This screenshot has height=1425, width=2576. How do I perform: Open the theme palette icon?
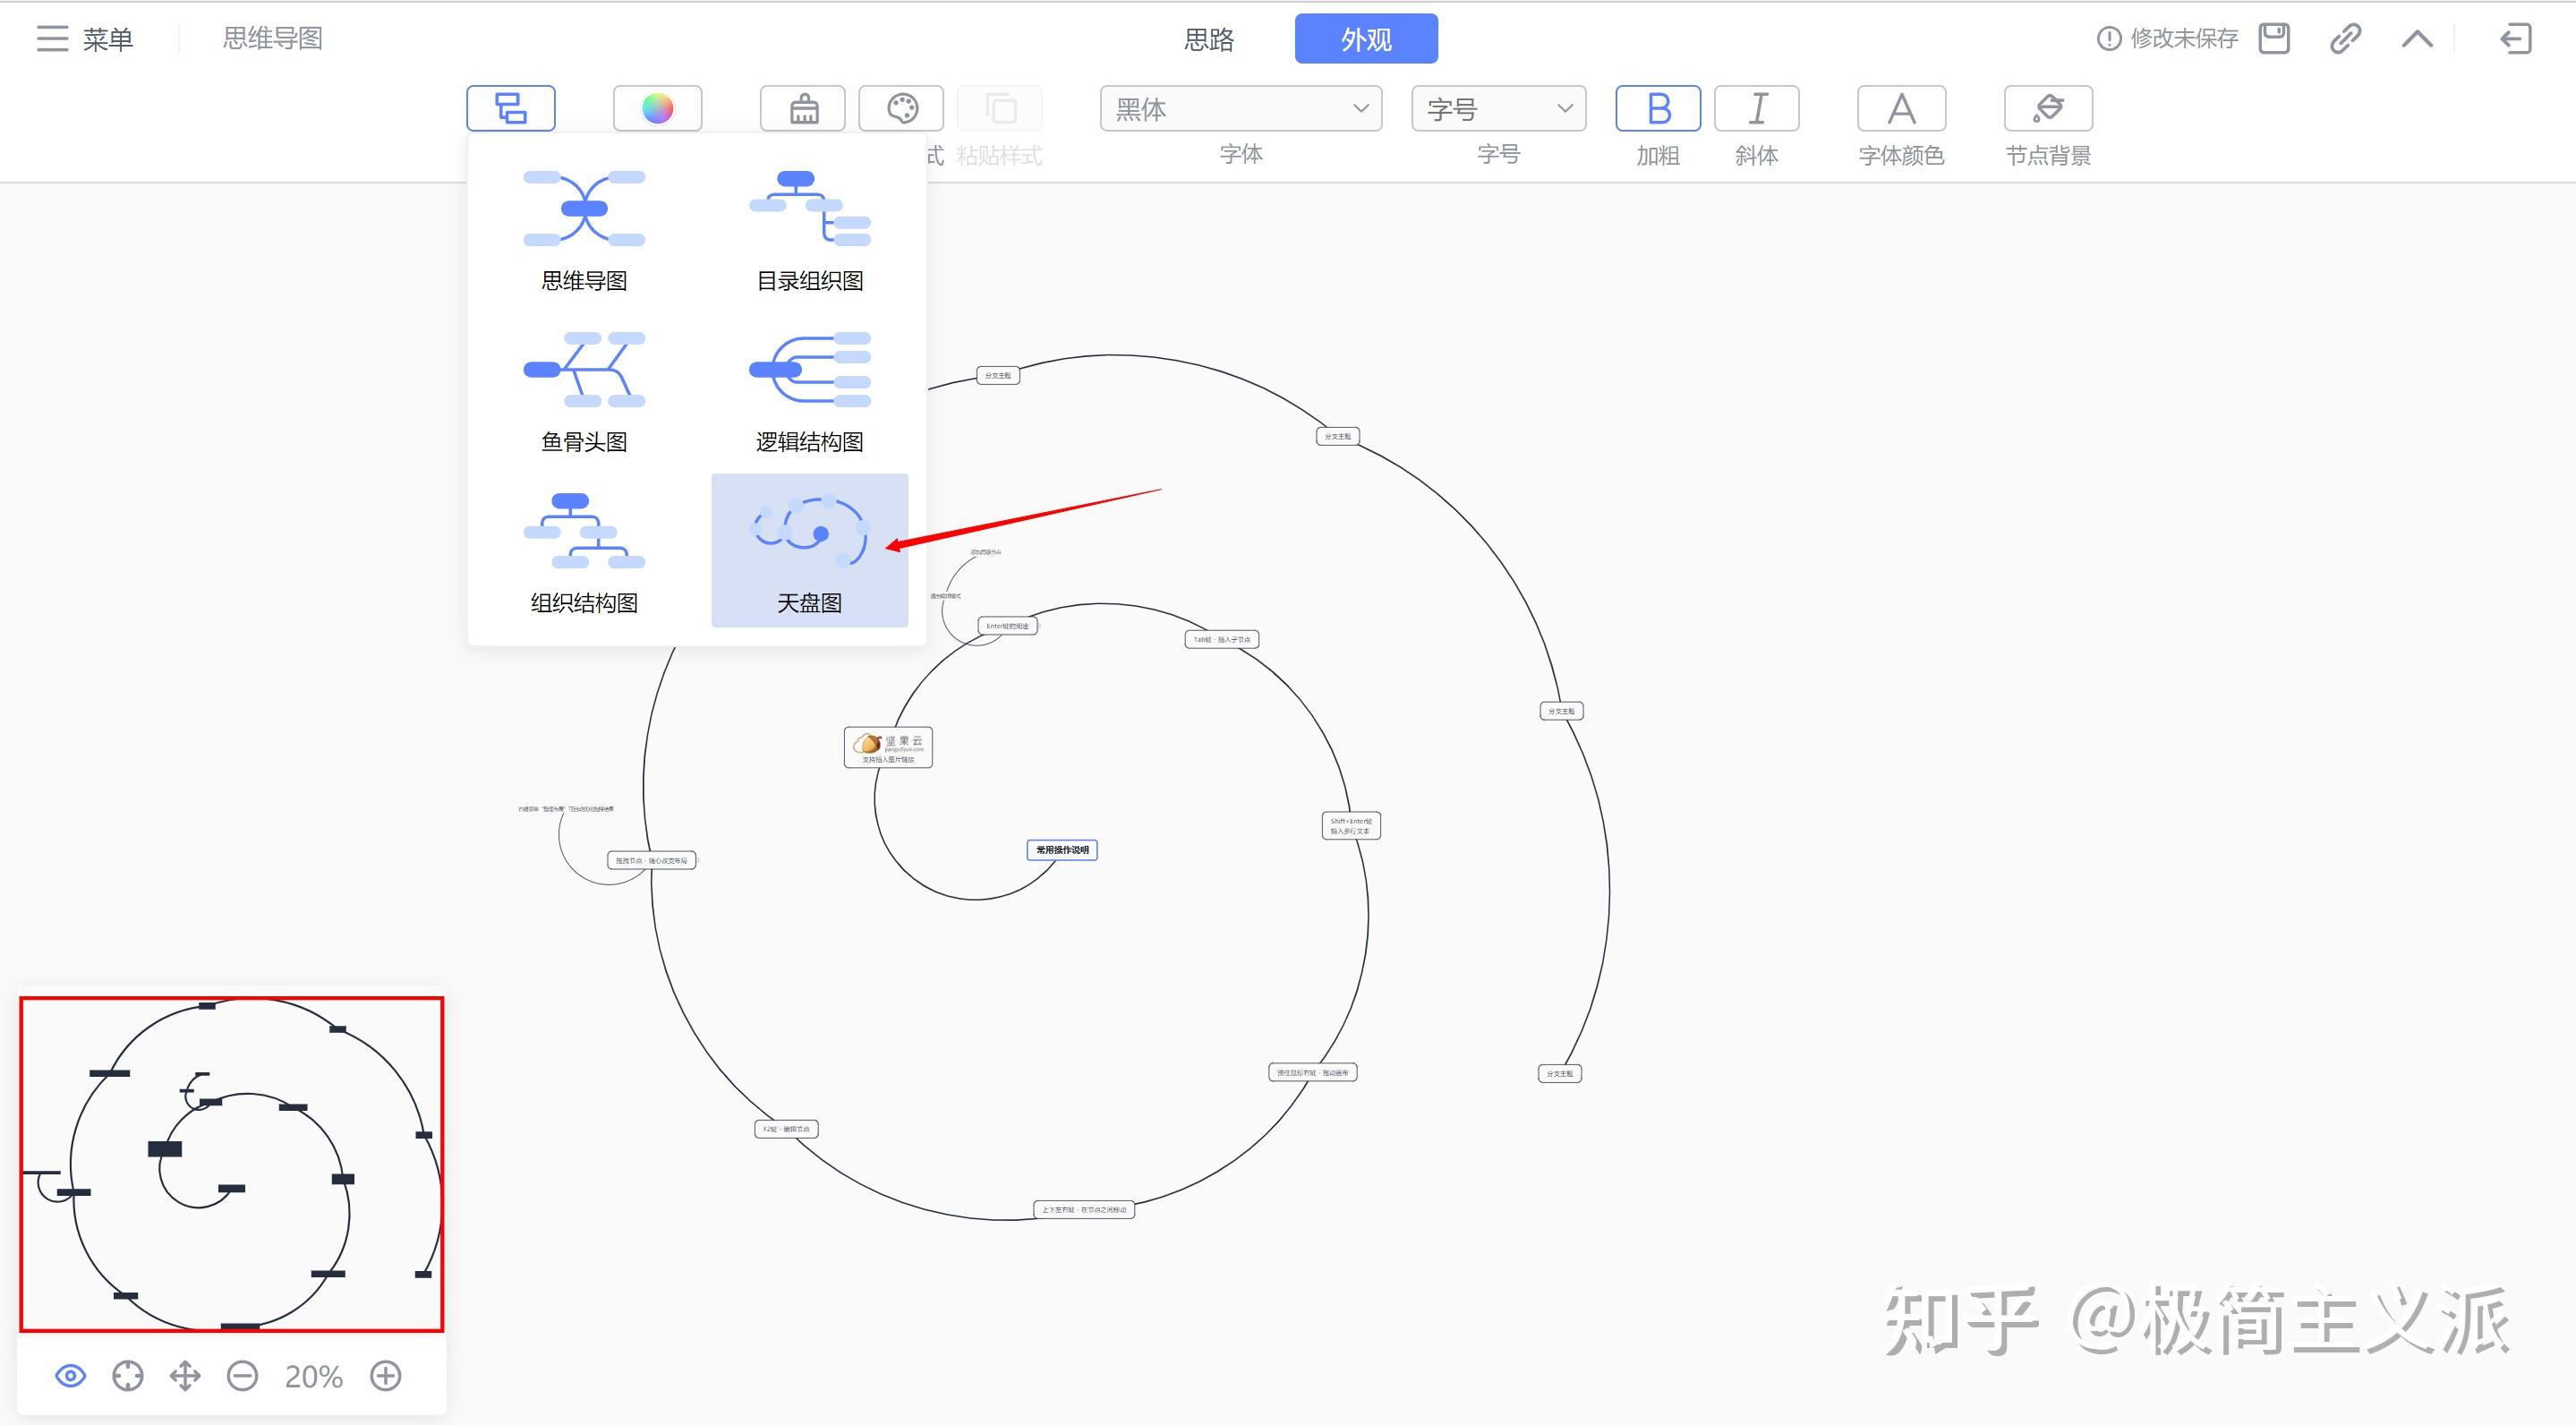(x=901, y=108)
